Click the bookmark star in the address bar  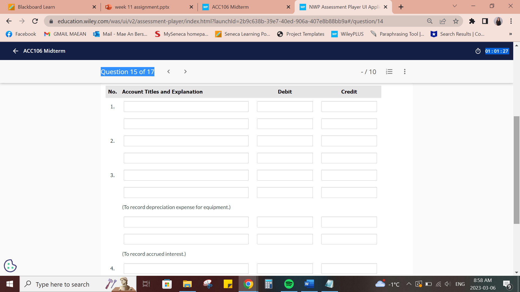pyautogui.click(x=456, y=21)
